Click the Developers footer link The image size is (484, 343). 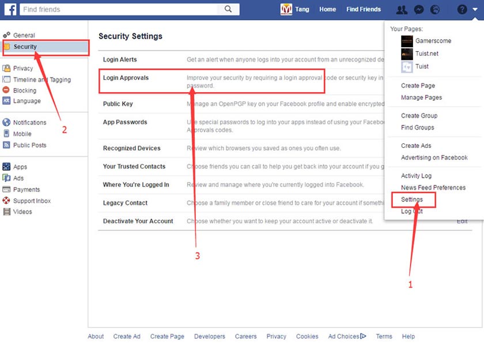(210, 336)
